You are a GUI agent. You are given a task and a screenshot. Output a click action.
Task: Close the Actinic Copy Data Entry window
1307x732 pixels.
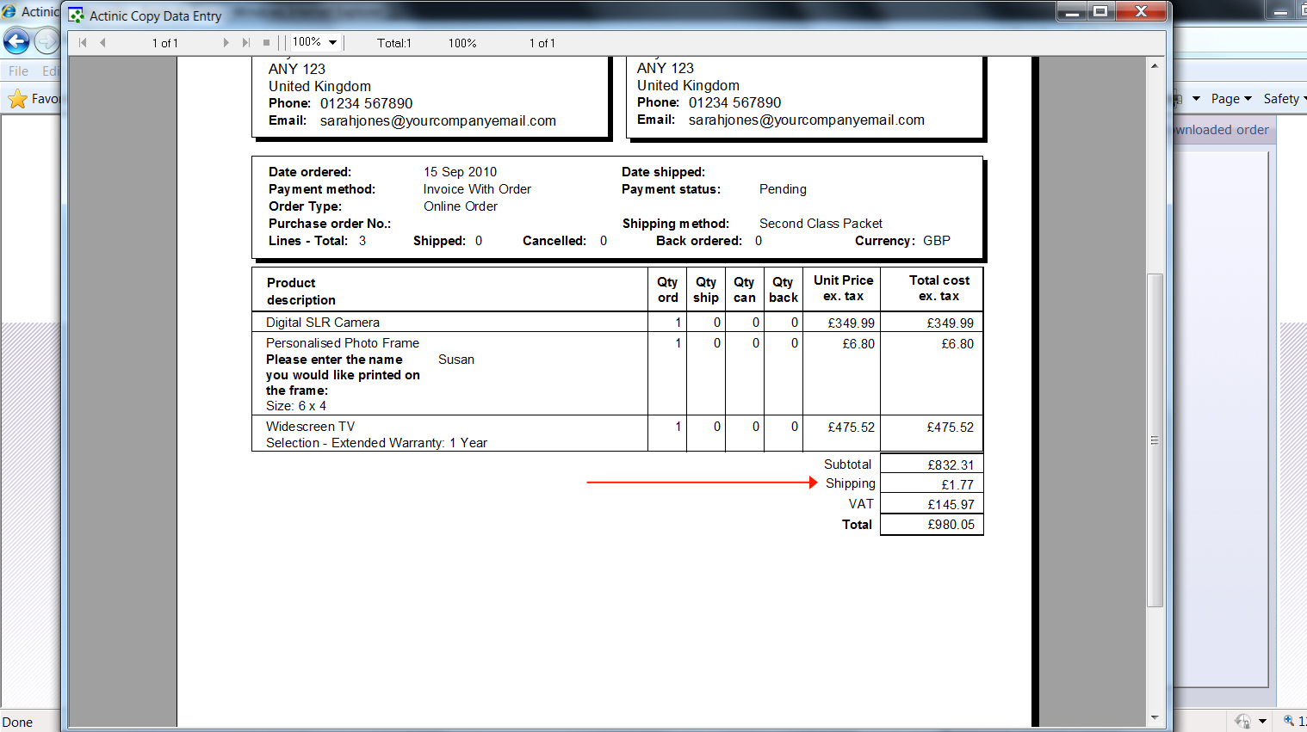[1141, 11]
